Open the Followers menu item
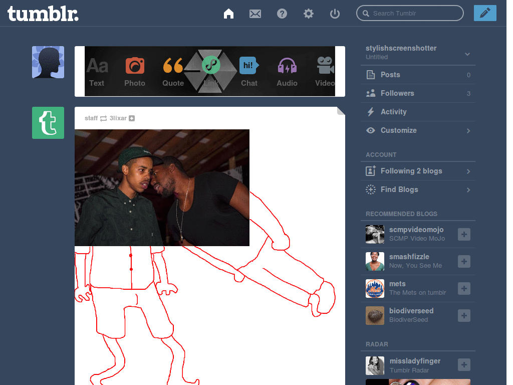The width and height of the screenshot is (513, 385). point(418,93)
